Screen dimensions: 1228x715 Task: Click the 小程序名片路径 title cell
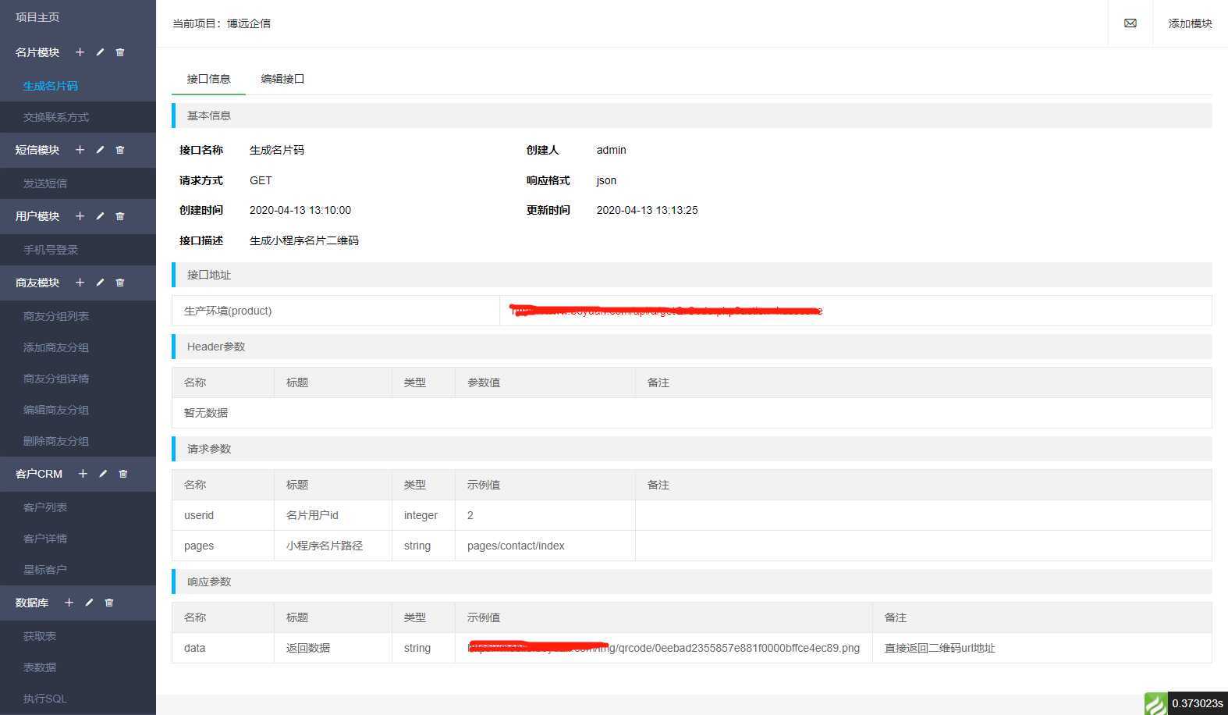coord(333,546)
